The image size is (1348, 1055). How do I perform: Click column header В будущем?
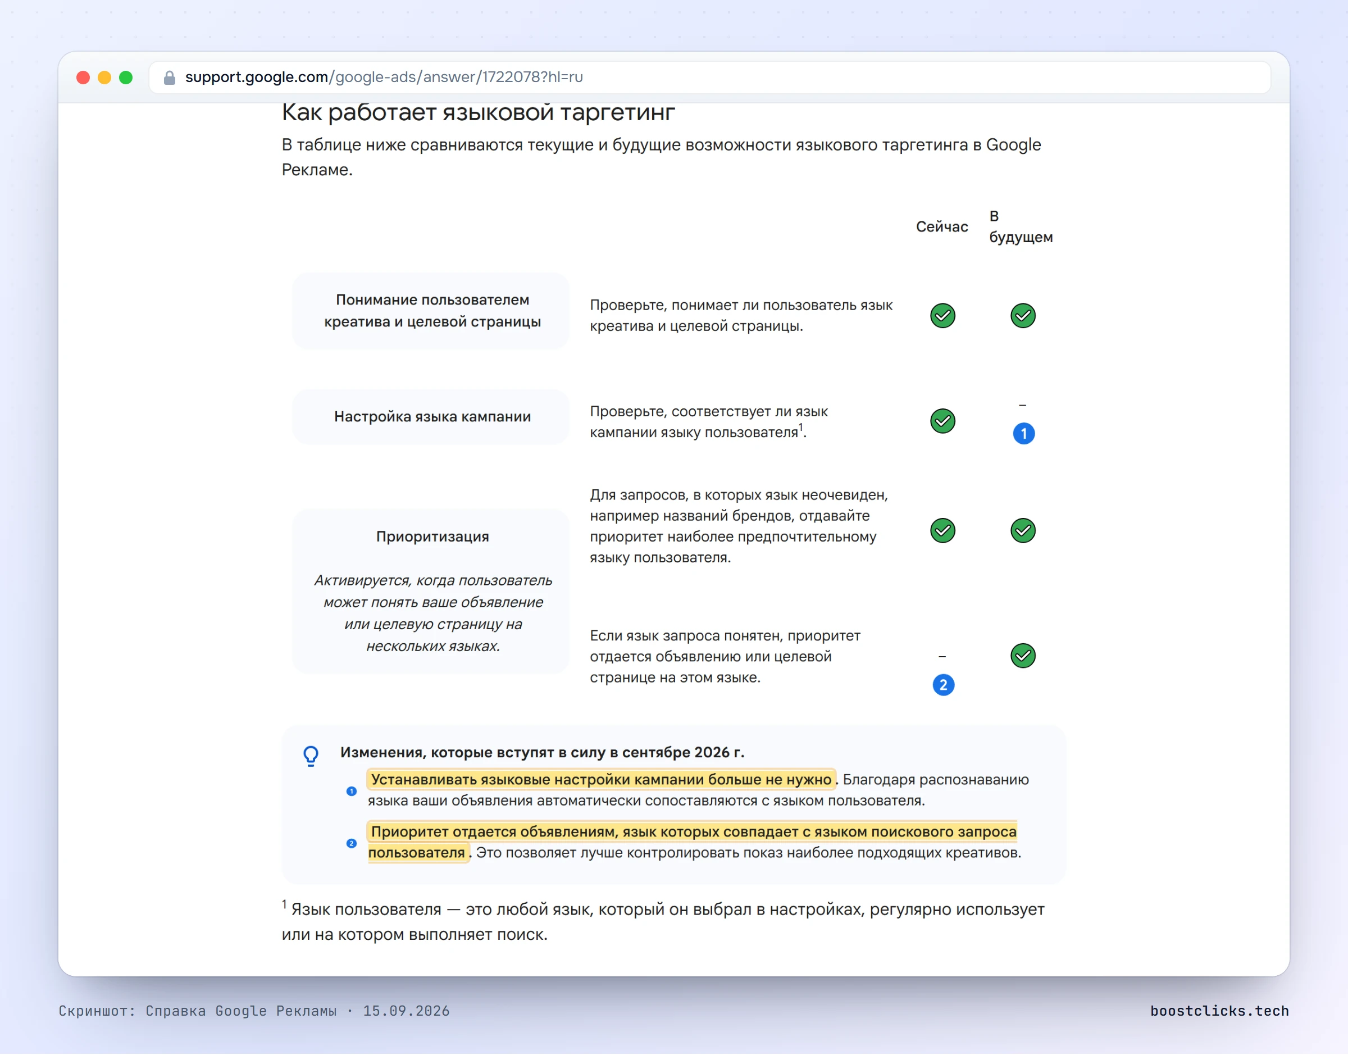click(1021, 227)
